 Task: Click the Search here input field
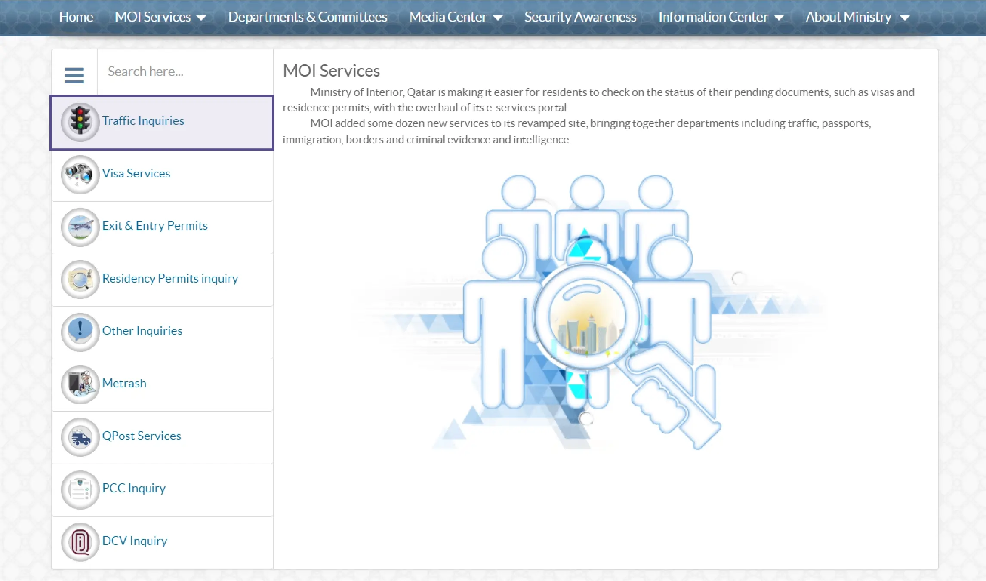(x=185, y=72)
